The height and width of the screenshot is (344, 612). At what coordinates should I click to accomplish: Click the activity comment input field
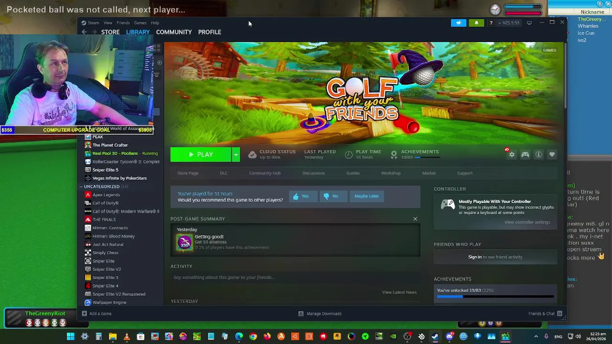[295, 278]
